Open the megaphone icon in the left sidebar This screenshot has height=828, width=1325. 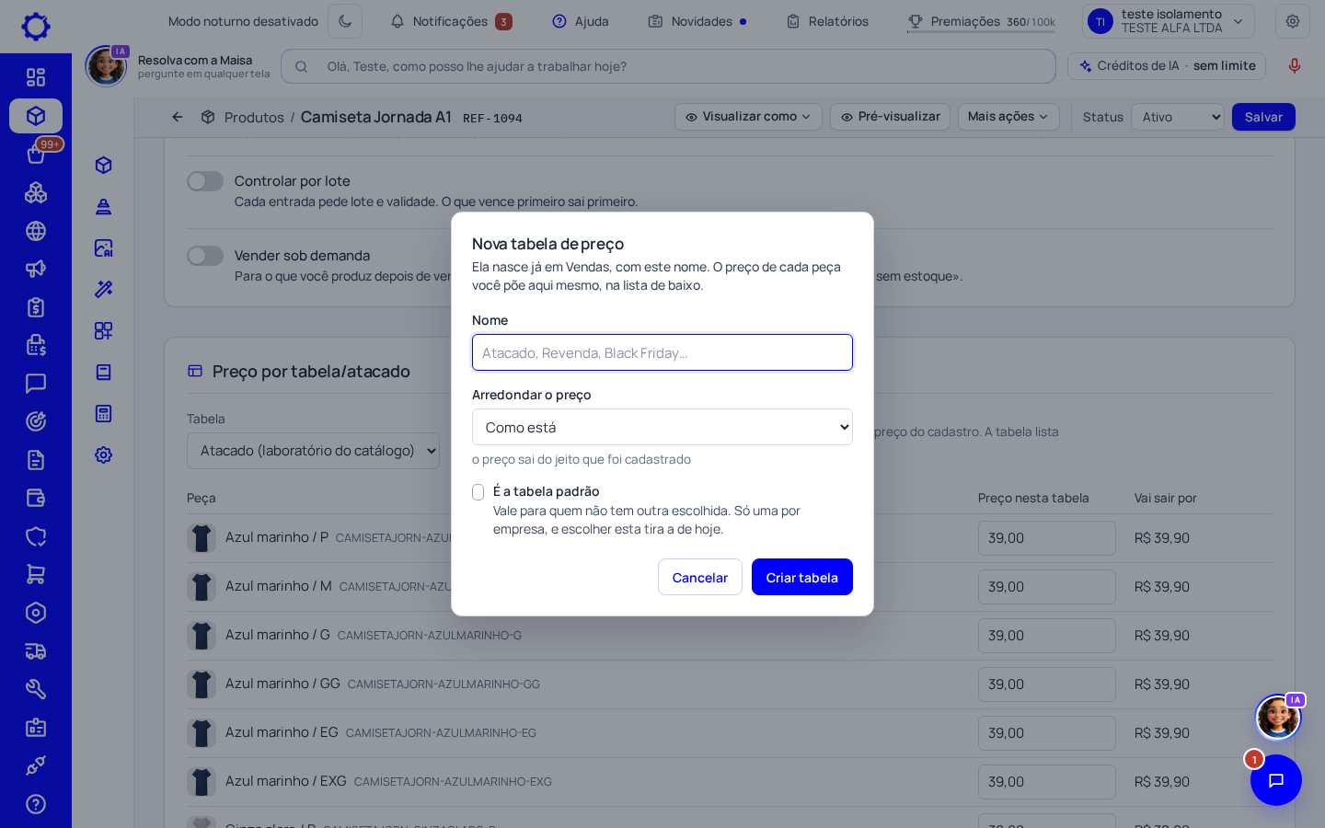click(x=36, y=269)
